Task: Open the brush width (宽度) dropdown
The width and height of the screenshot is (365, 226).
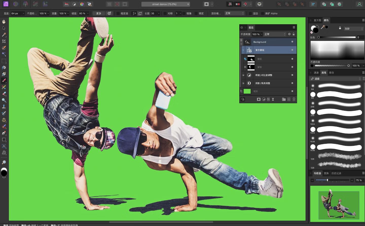Action: click(23, 13)
